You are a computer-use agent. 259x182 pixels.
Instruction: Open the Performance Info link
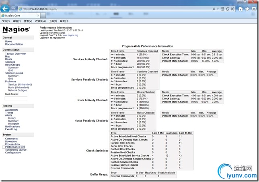pyautogui.click(x=15, y=147)
